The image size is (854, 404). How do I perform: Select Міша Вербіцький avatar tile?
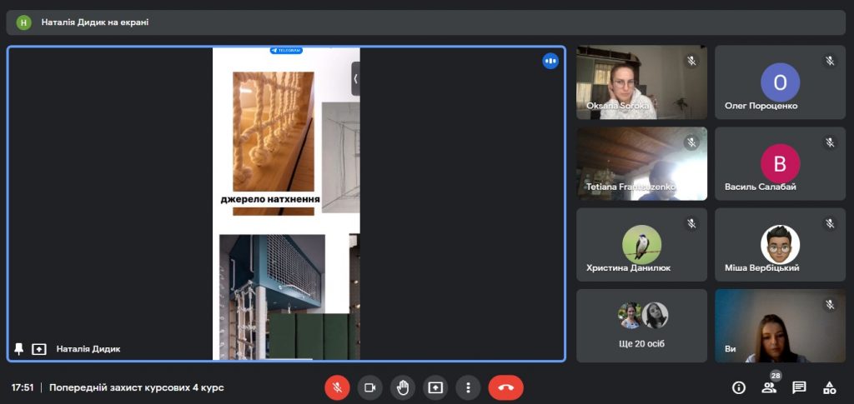pos(780,244)
